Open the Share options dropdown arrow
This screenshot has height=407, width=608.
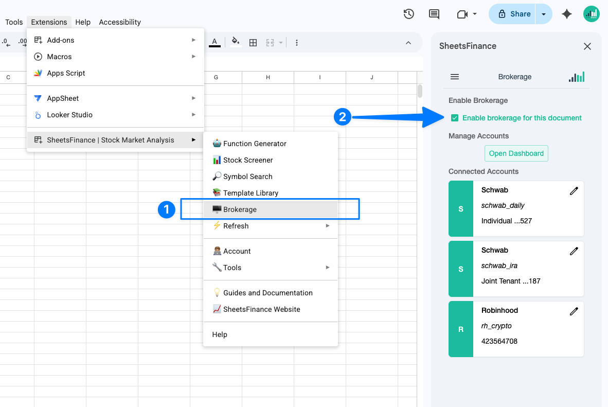(544, 14)
